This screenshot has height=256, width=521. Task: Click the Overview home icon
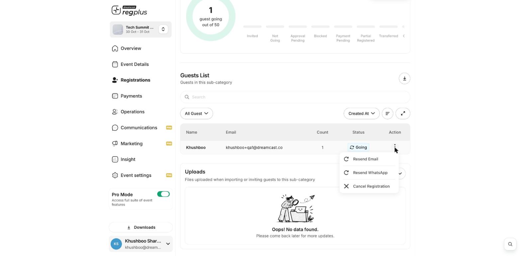click(x=115, y=48)
